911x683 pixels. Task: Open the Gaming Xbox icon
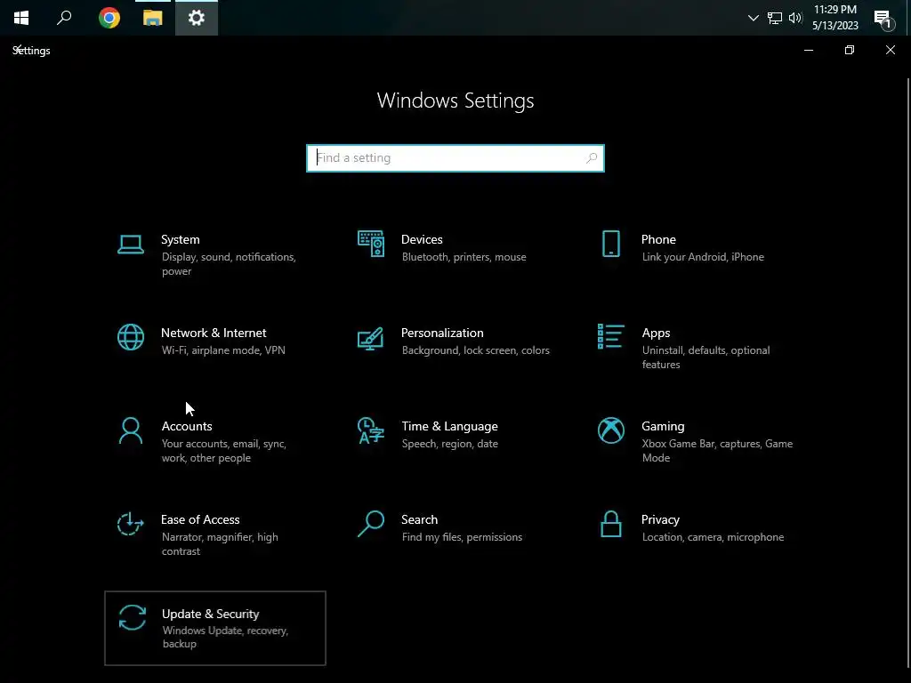pos(610,430)
